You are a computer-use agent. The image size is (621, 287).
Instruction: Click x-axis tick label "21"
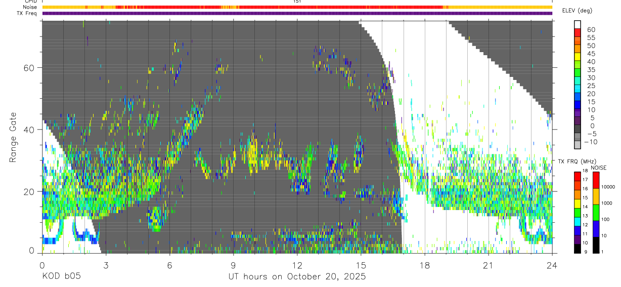tap(489, 265)
